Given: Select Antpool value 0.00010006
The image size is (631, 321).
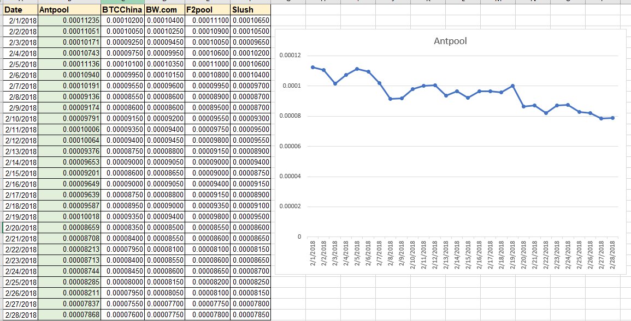Looking at the screenshot, I should 69,129.
